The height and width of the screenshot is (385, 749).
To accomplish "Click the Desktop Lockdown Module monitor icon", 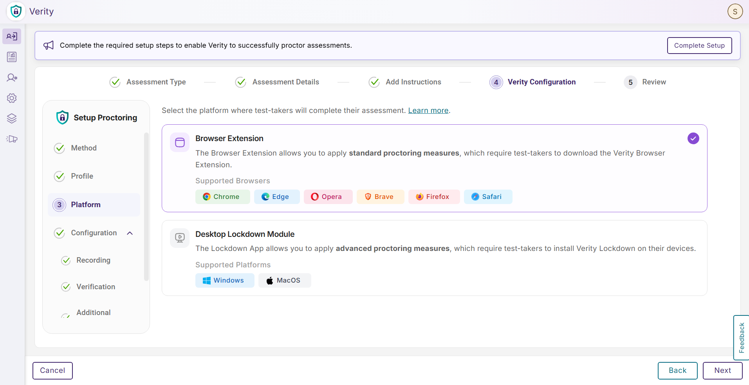I will click(x=180, y=238).
